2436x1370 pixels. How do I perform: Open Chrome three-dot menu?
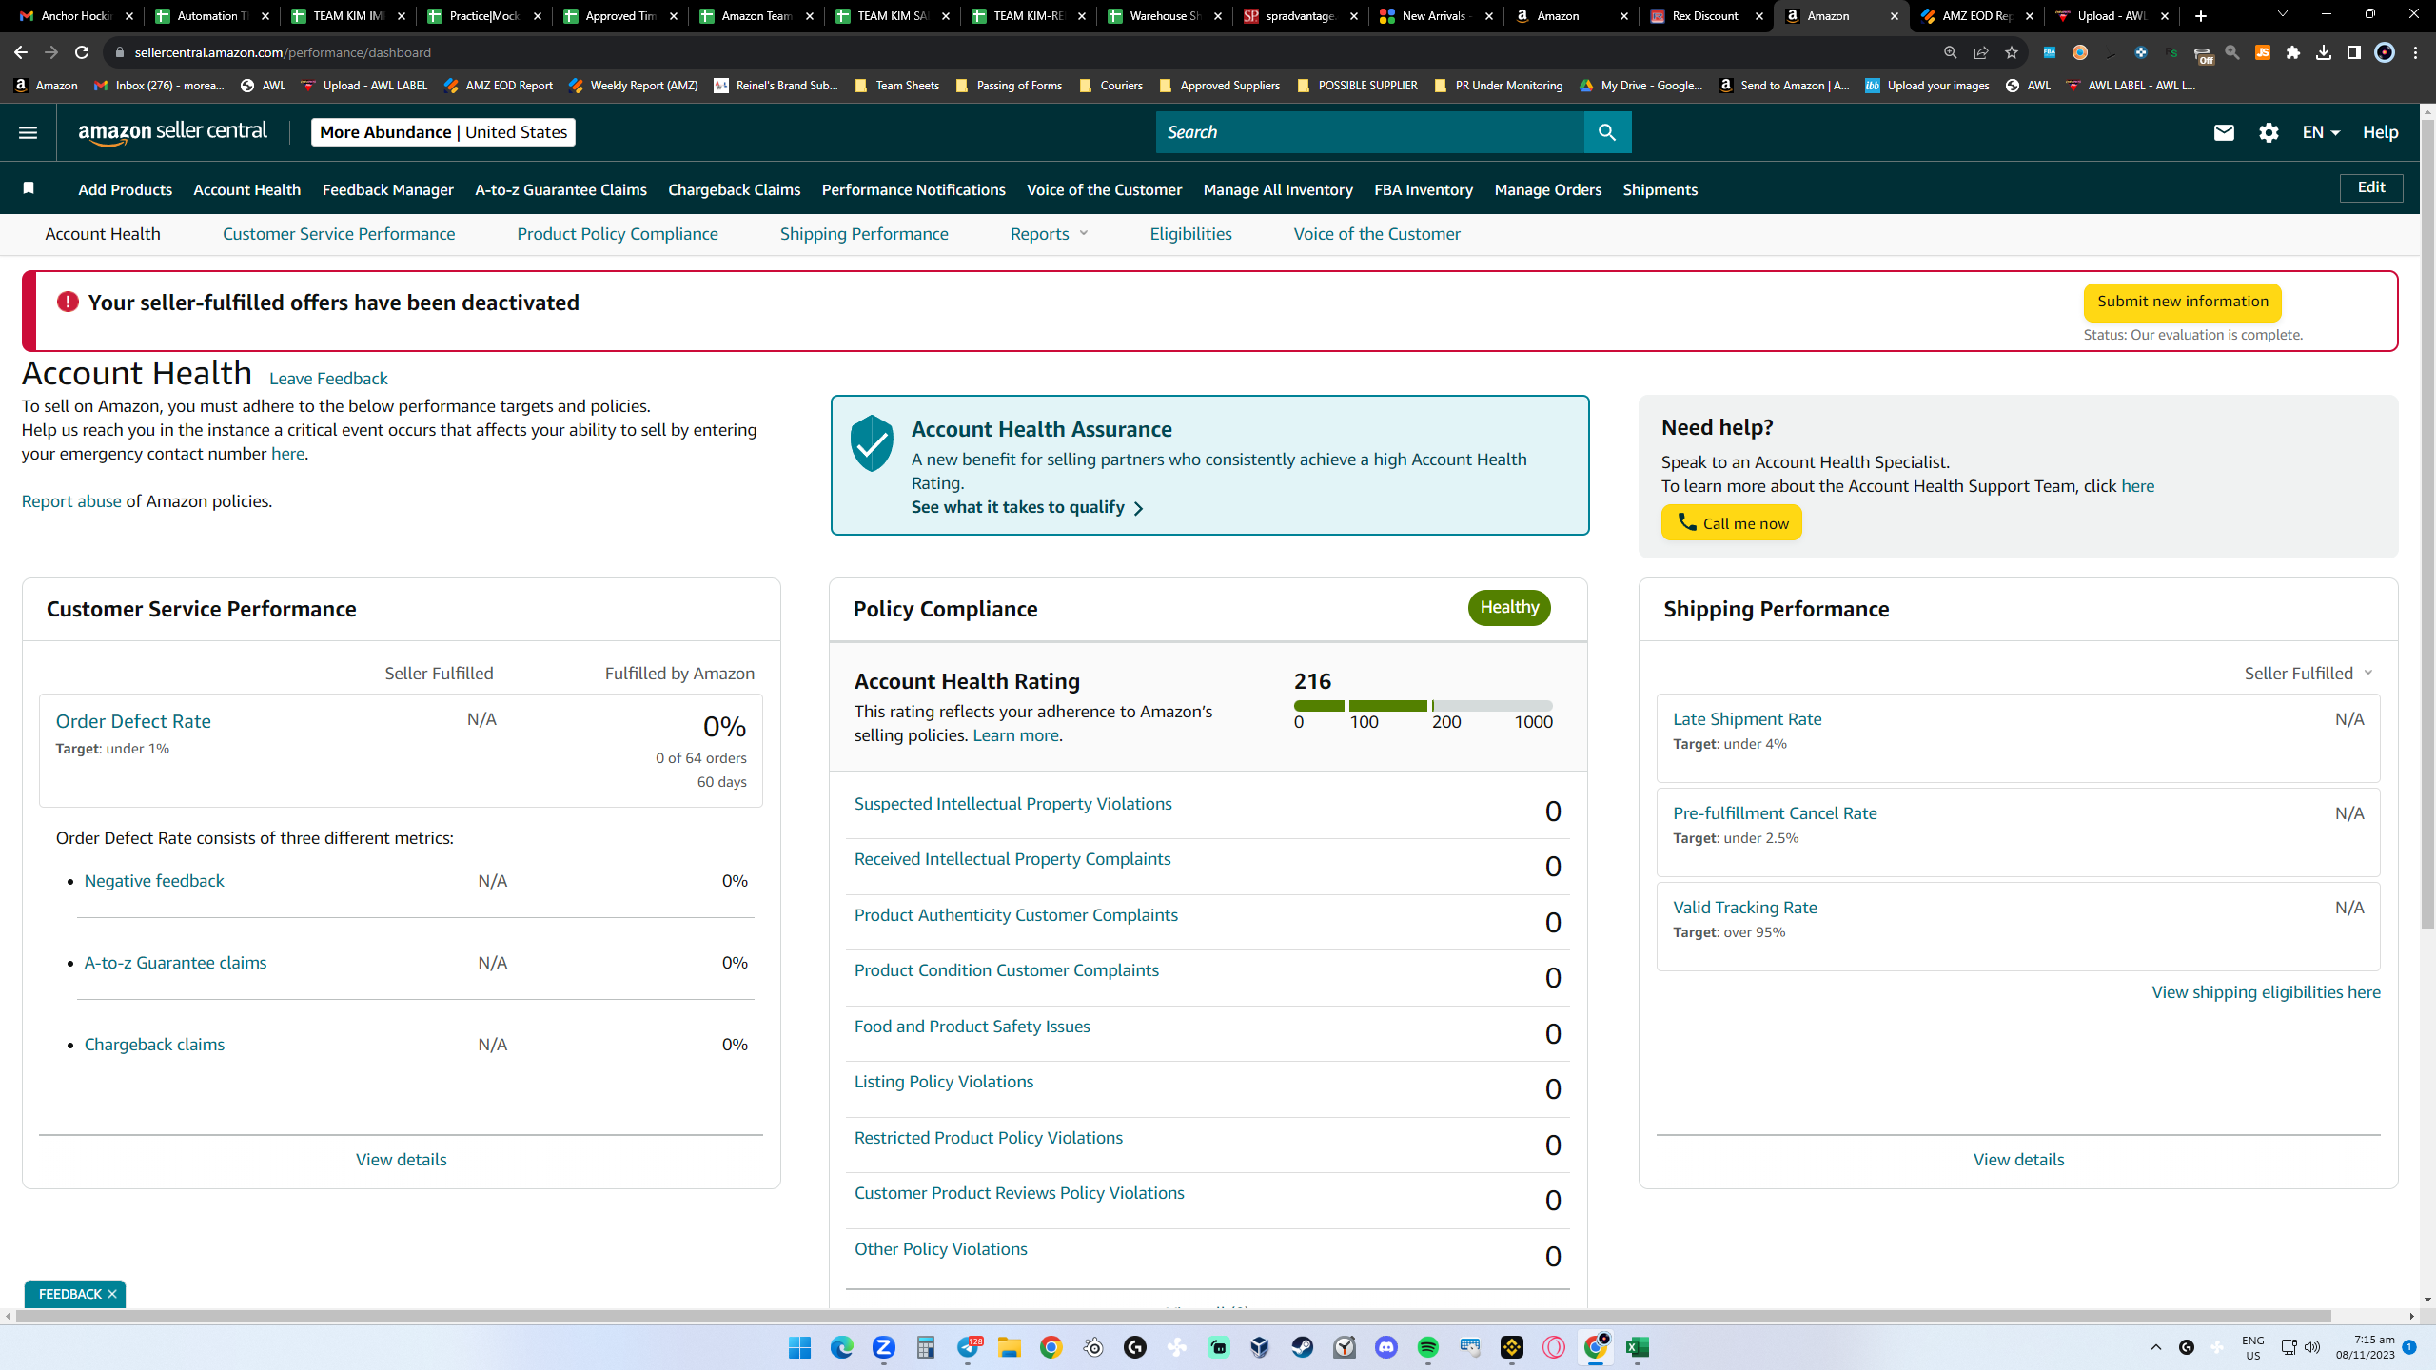click(2416, 52)
